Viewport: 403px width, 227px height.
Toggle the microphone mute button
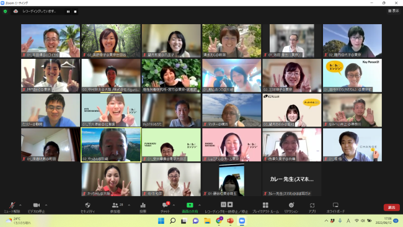click(12, 205)
